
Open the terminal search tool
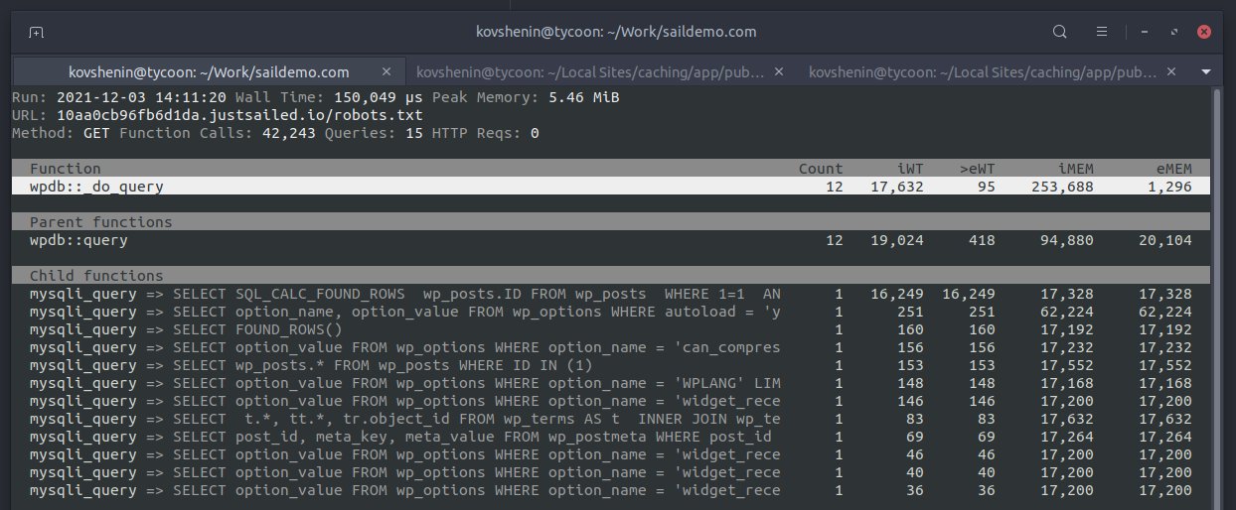1059,32
